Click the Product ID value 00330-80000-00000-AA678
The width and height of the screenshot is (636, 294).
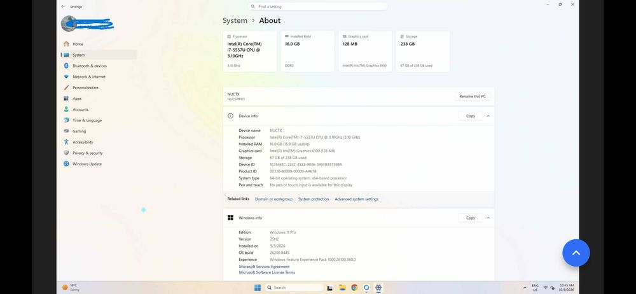pyautogui.click(x=293, y=171)
